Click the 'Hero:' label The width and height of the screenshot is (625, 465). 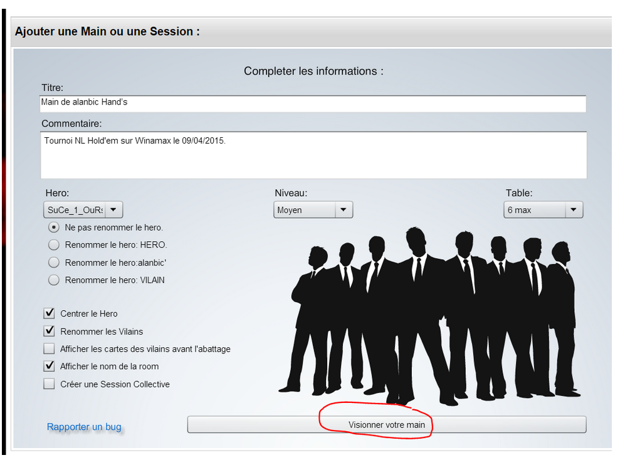click(57, 193)
